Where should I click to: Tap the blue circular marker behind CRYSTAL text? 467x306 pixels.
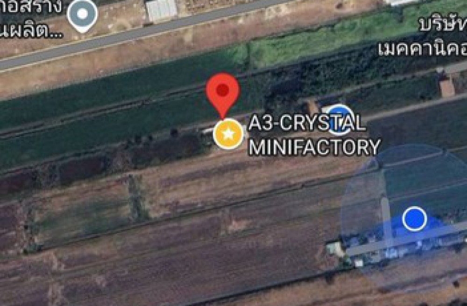click(340, 119)
